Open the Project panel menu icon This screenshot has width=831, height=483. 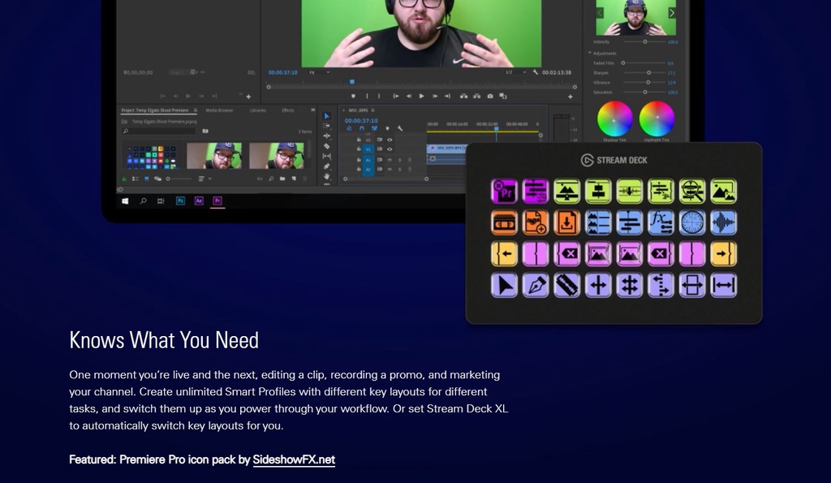point(195,110)
